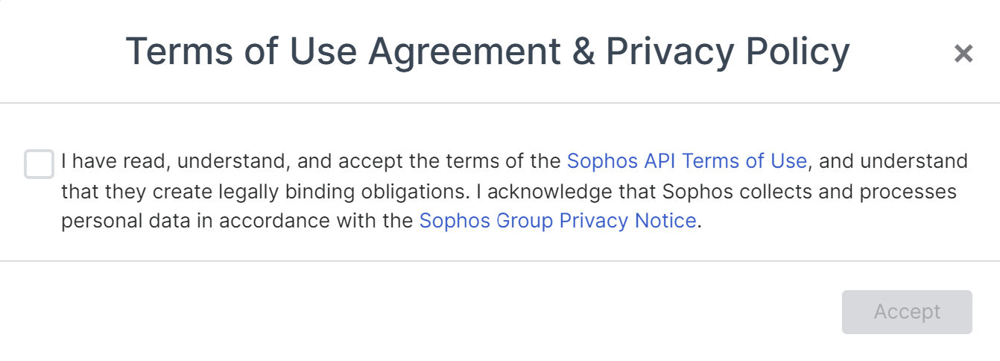
Task: Close the Terms of Use dialog
Action: [x=963, y=53]
